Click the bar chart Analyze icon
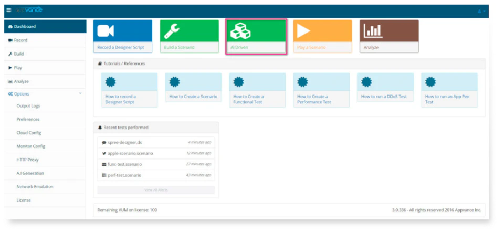 click(373, 31)
